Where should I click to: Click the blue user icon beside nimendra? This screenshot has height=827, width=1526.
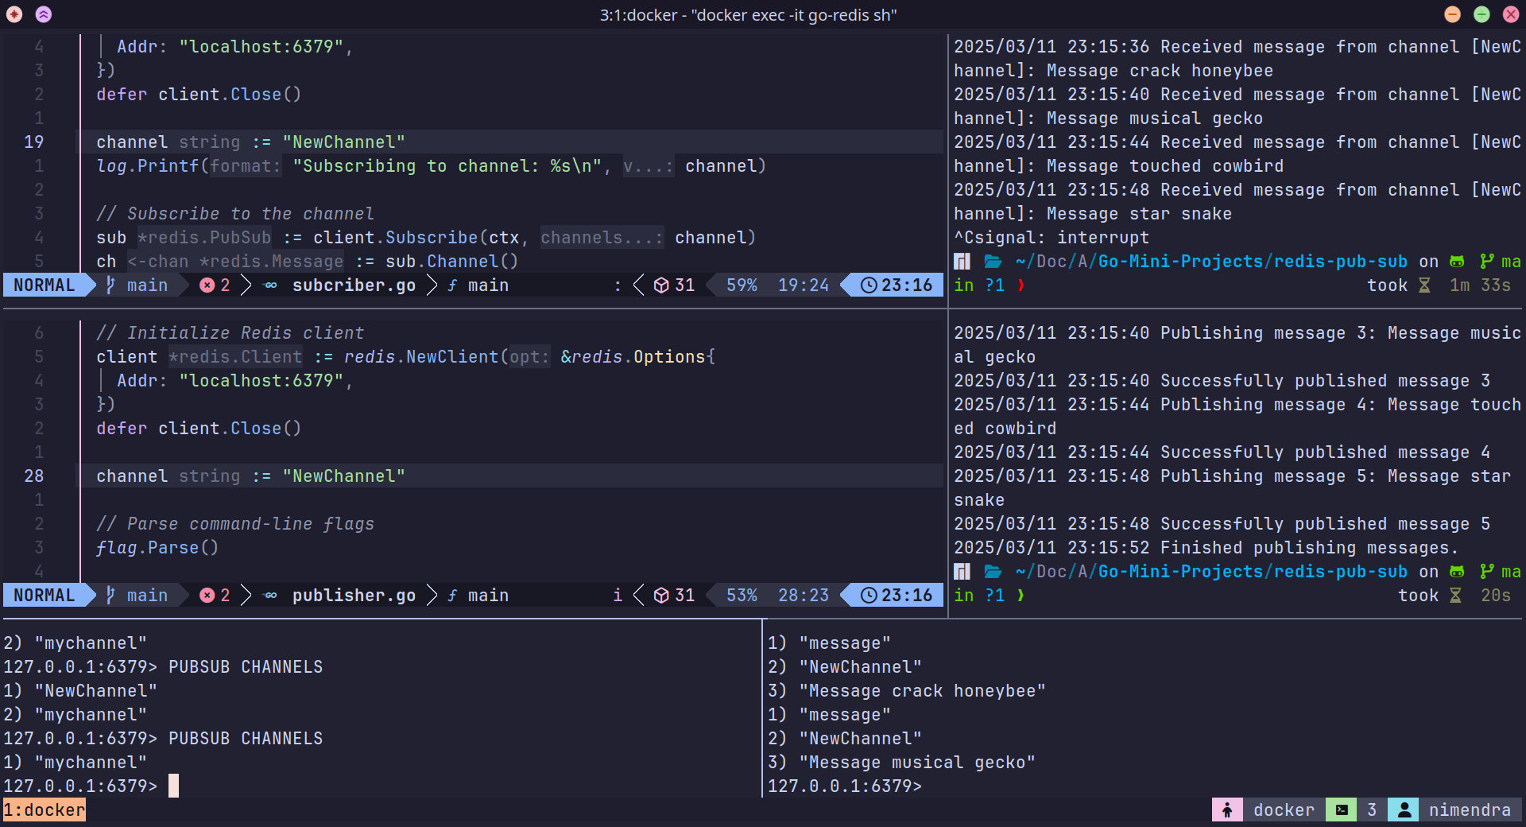click(x=1404, y=810)
